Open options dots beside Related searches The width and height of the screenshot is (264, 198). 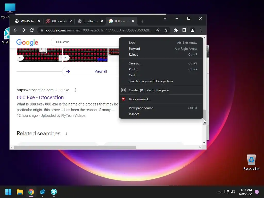pyautogui.click(x=66, y=133)
